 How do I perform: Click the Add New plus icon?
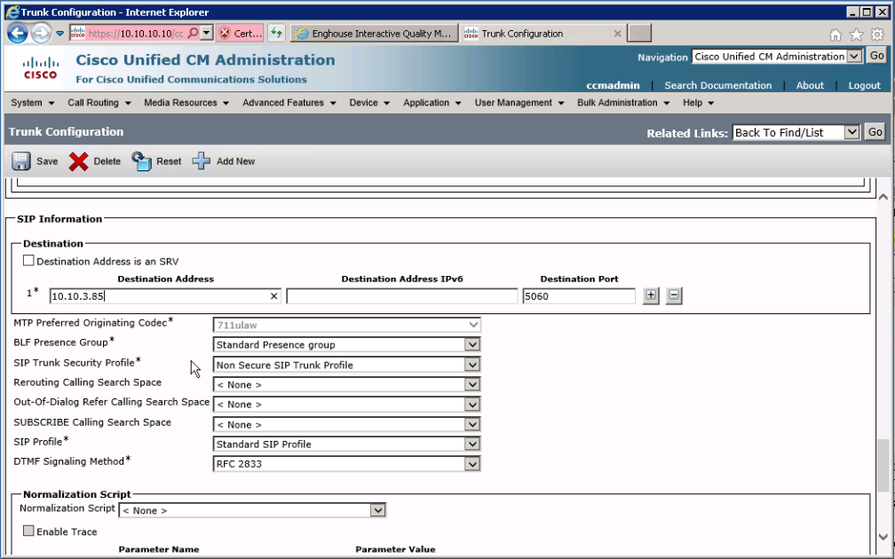[x=201, y=161]
